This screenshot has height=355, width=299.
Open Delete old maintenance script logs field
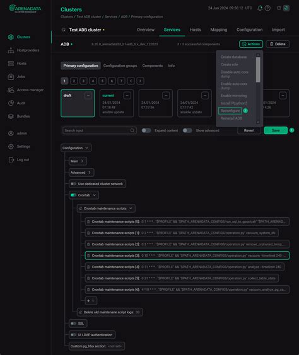point(110,312)
